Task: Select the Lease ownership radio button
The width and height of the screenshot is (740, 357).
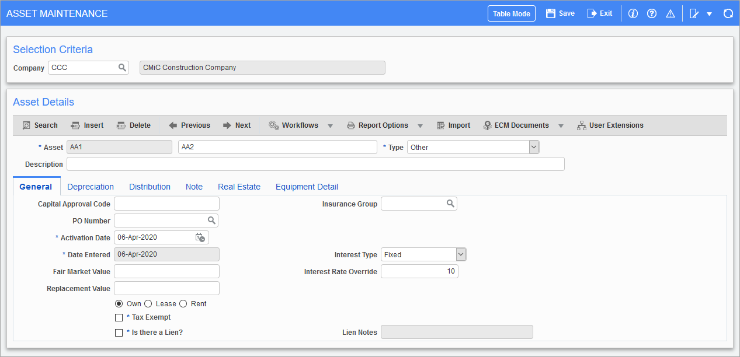Action: coord(148,303)
